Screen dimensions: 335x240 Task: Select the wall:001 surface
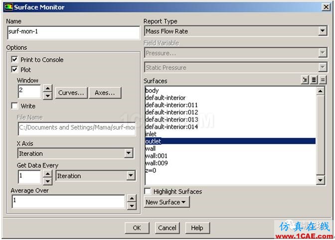coord(230,156)
